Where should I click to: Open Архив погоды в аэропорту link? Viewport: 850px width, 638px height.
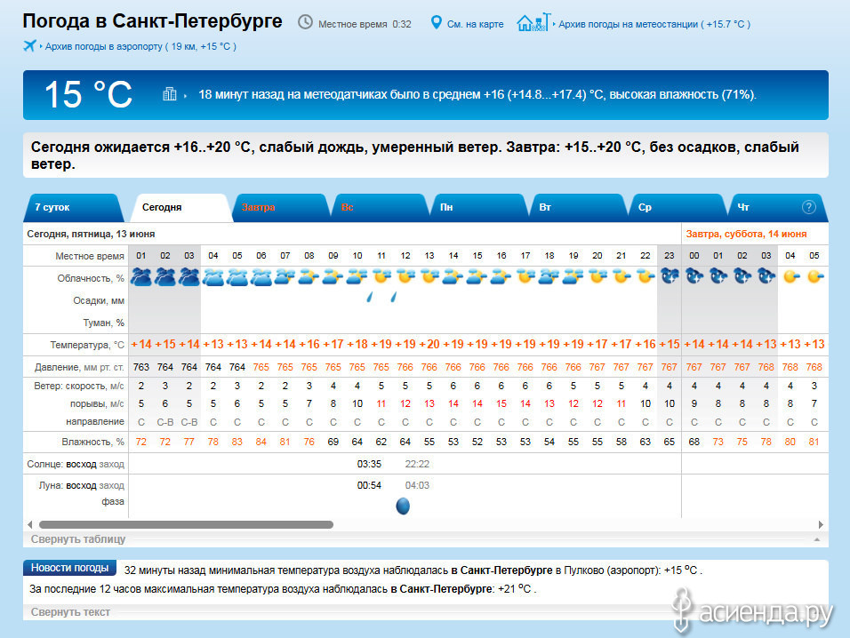coord(140,46)
